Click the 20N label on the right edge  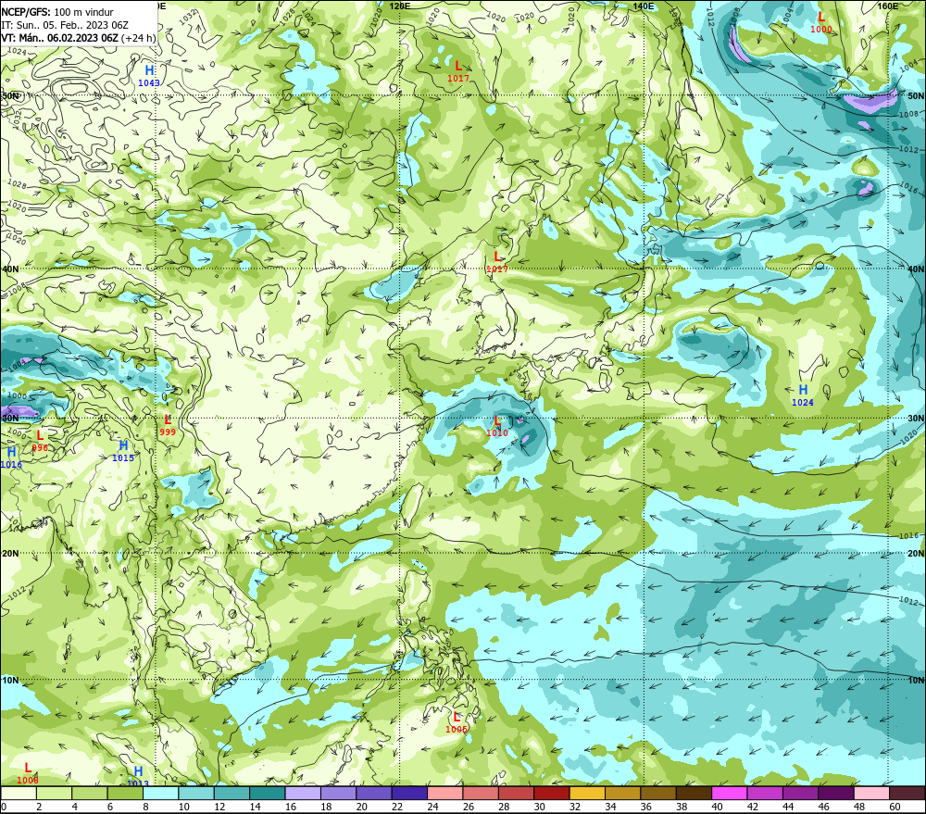[916, 554]
